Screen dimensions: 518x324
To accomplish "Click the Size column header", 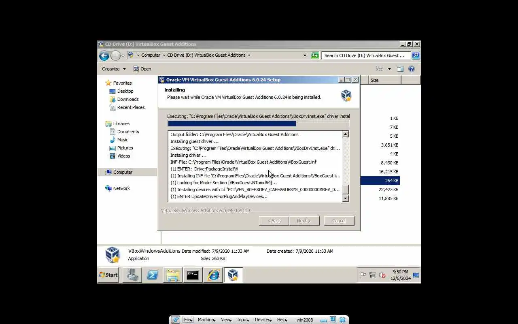I will 385,80.
